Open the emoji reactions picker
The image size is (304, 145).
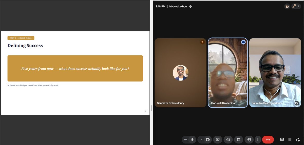click(228, 139)
